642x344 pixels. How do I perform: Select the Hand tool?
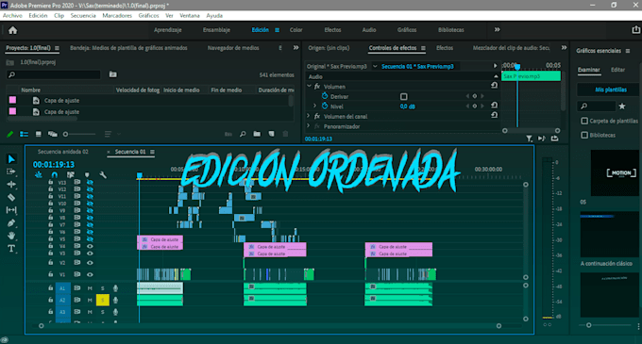[x=11, y=236]
